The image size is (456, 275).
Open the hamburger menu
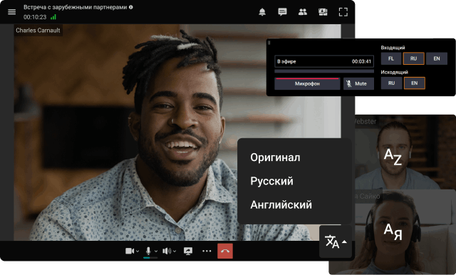point(11,12)
